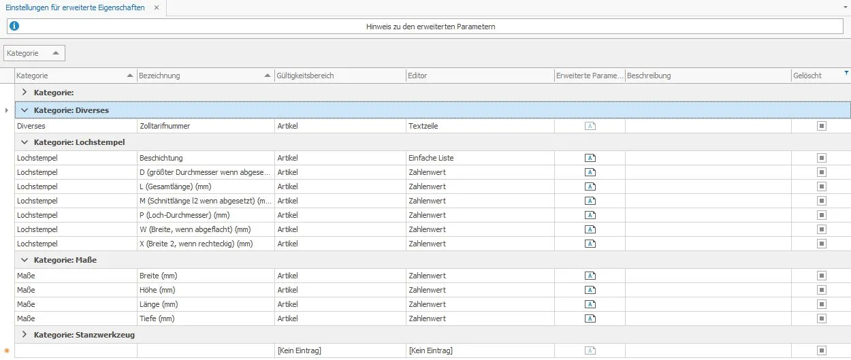
Task: Open extended parameter icon for P (Loch-Durchmesser) row
Action: (590, 215)
